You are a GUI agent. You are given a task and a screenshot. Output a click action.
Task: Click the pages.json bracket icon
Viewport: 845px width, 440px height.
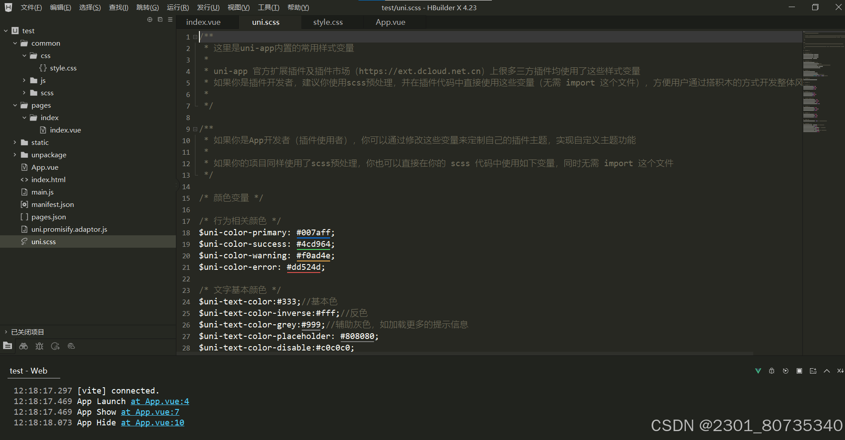[x=24, y=217]
